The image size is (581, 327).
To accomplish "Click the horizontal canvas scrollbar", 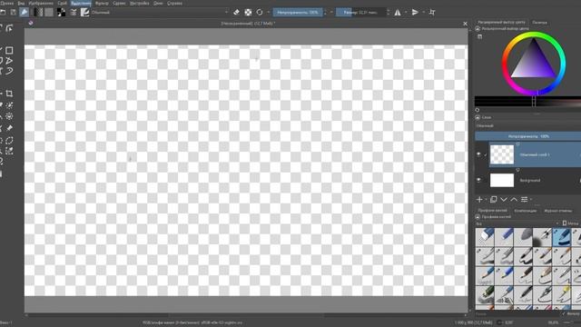I will 246,315.
